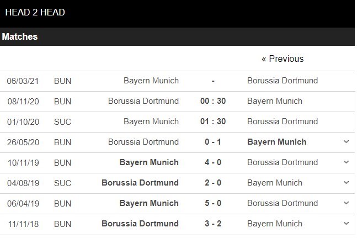Open the Matches tab header
The image size is (357, 238).
click(x=20, y=37)
